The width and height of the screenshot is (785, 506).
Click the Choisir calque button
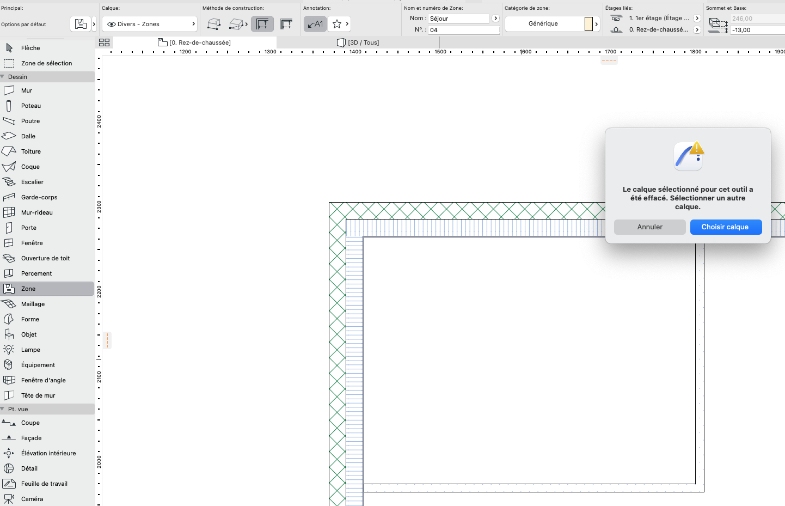pos(726,227)
